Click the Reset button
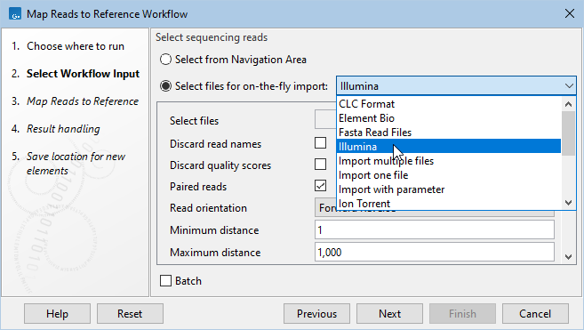Screen dimensions: 584x330 [130, 314]
